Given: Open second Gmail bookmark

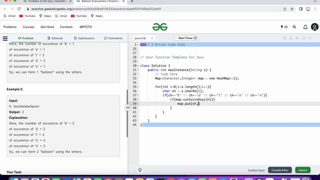Looking at the screenshot, I should [61, 16].
